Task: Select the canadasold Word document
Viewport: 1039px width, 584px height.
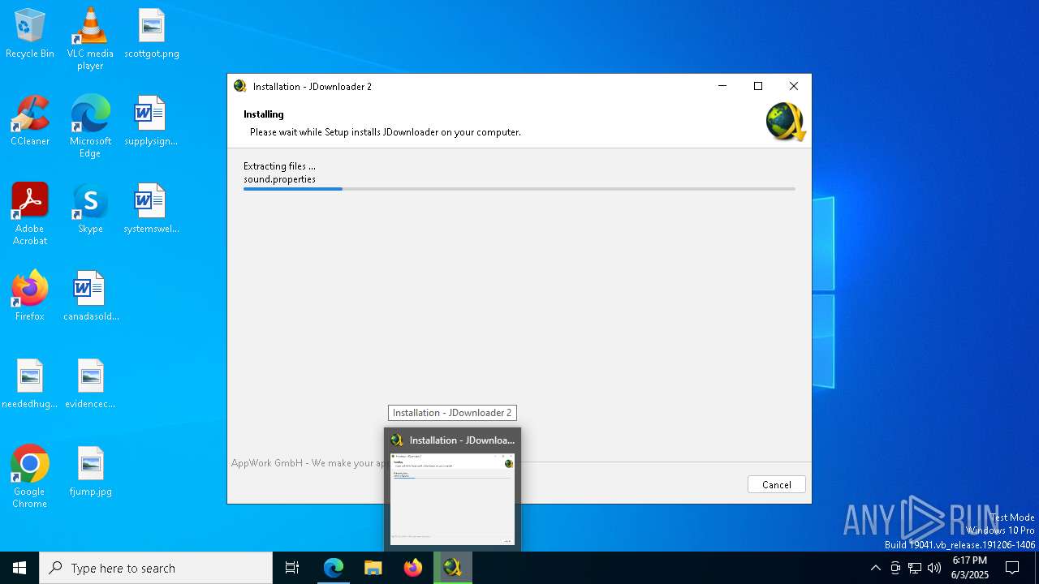Action: 91,296
